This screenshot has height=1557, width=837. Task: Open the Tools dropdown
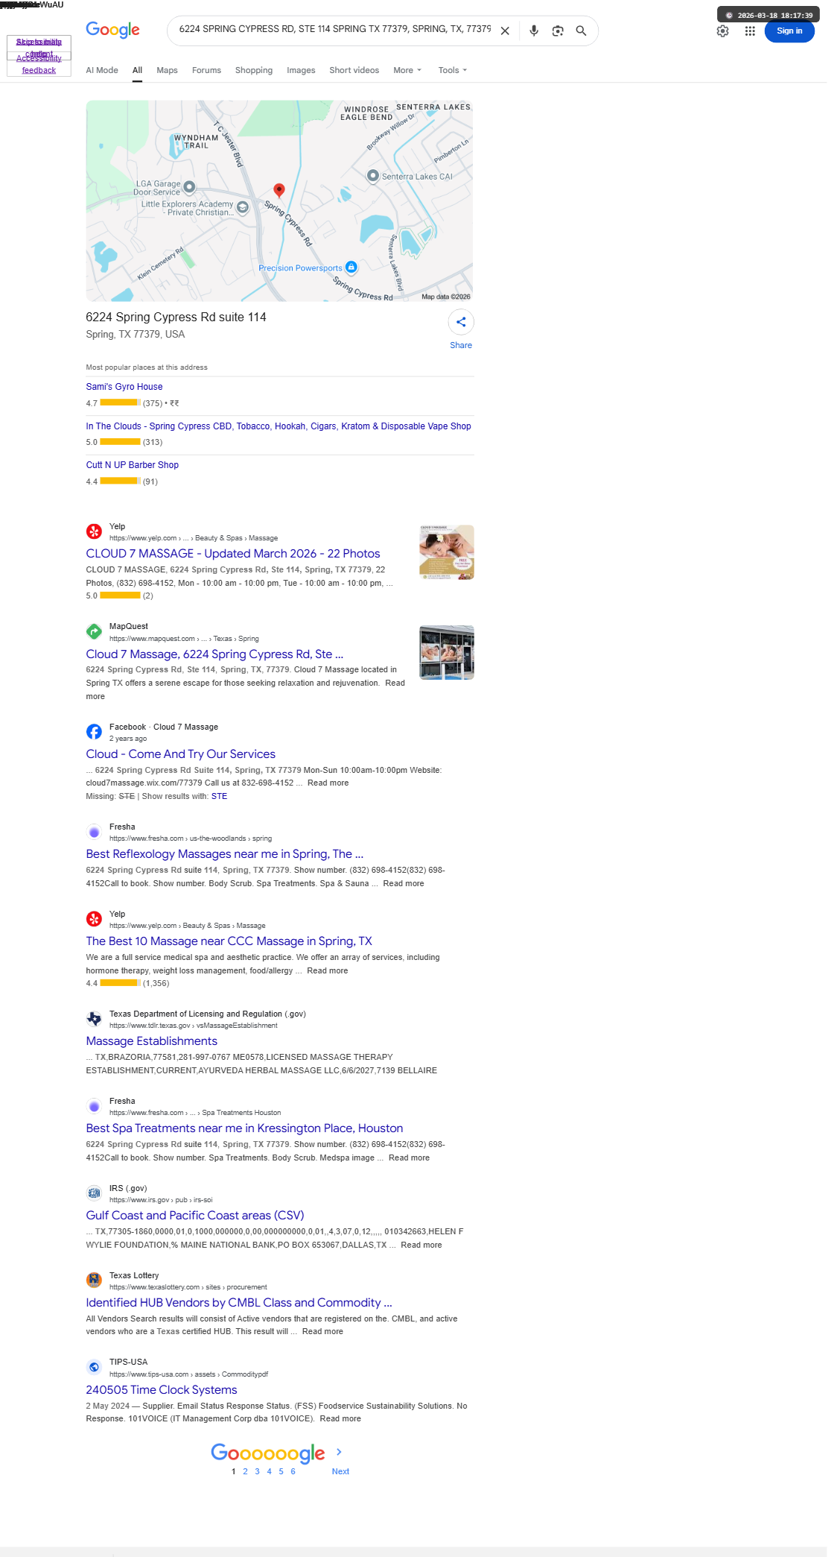[453, 70]
